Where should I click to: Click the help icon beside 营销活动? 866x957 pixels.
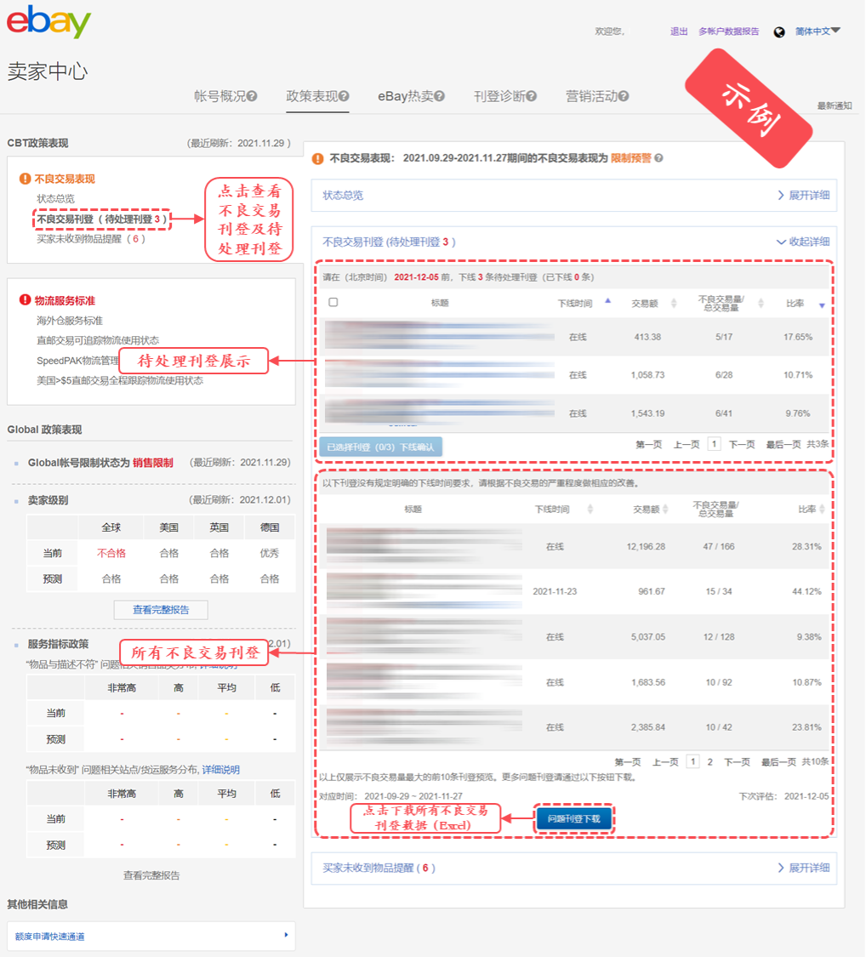(624, 96)
